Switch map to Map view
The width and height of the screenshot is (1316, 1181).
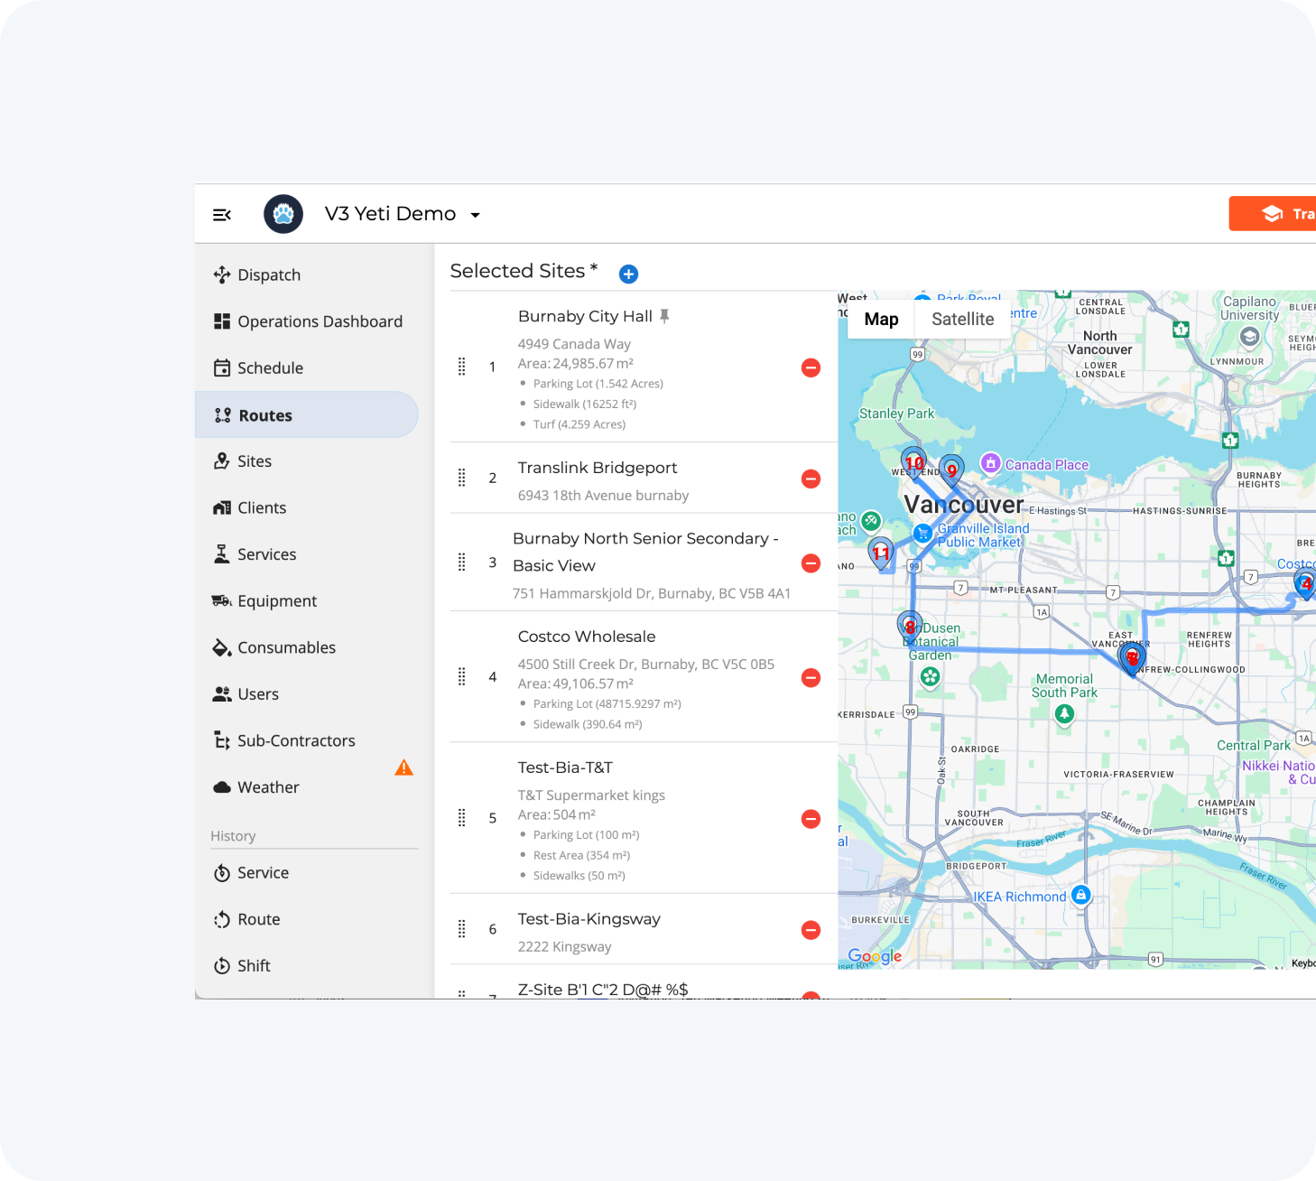pos(881,319)
